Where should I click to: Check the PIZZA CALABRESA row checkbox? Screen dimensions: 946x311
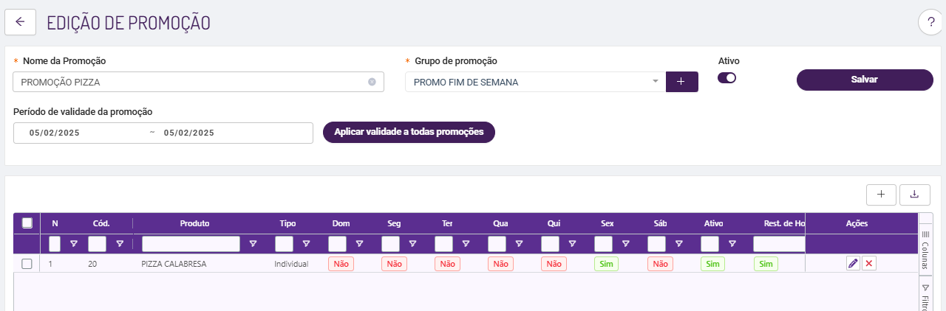(27, 264)
